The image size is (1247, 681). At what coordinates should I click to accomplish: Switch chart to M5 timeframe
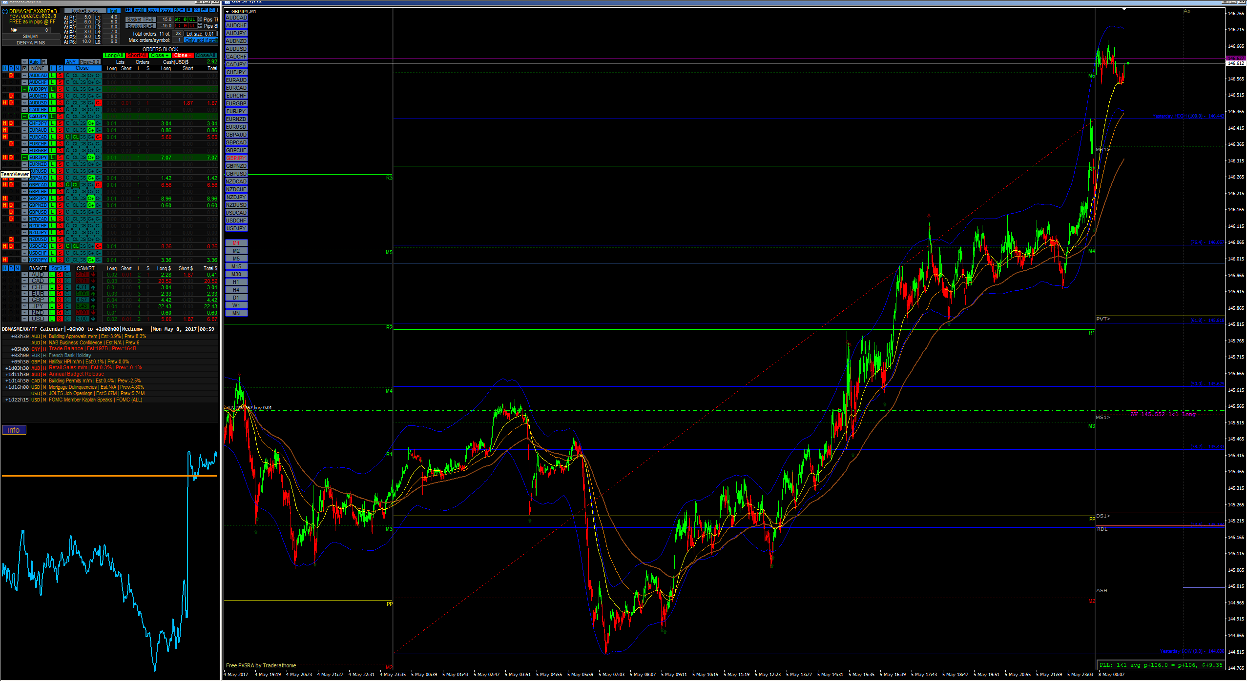point(236,259)
